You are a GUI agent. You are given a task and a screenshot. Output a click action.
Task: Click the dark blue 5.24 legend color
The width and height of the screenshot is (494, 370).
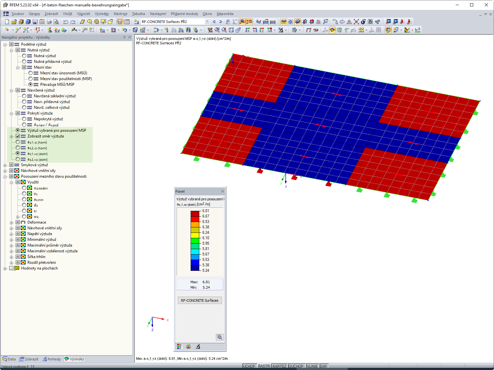click(195, 268)
